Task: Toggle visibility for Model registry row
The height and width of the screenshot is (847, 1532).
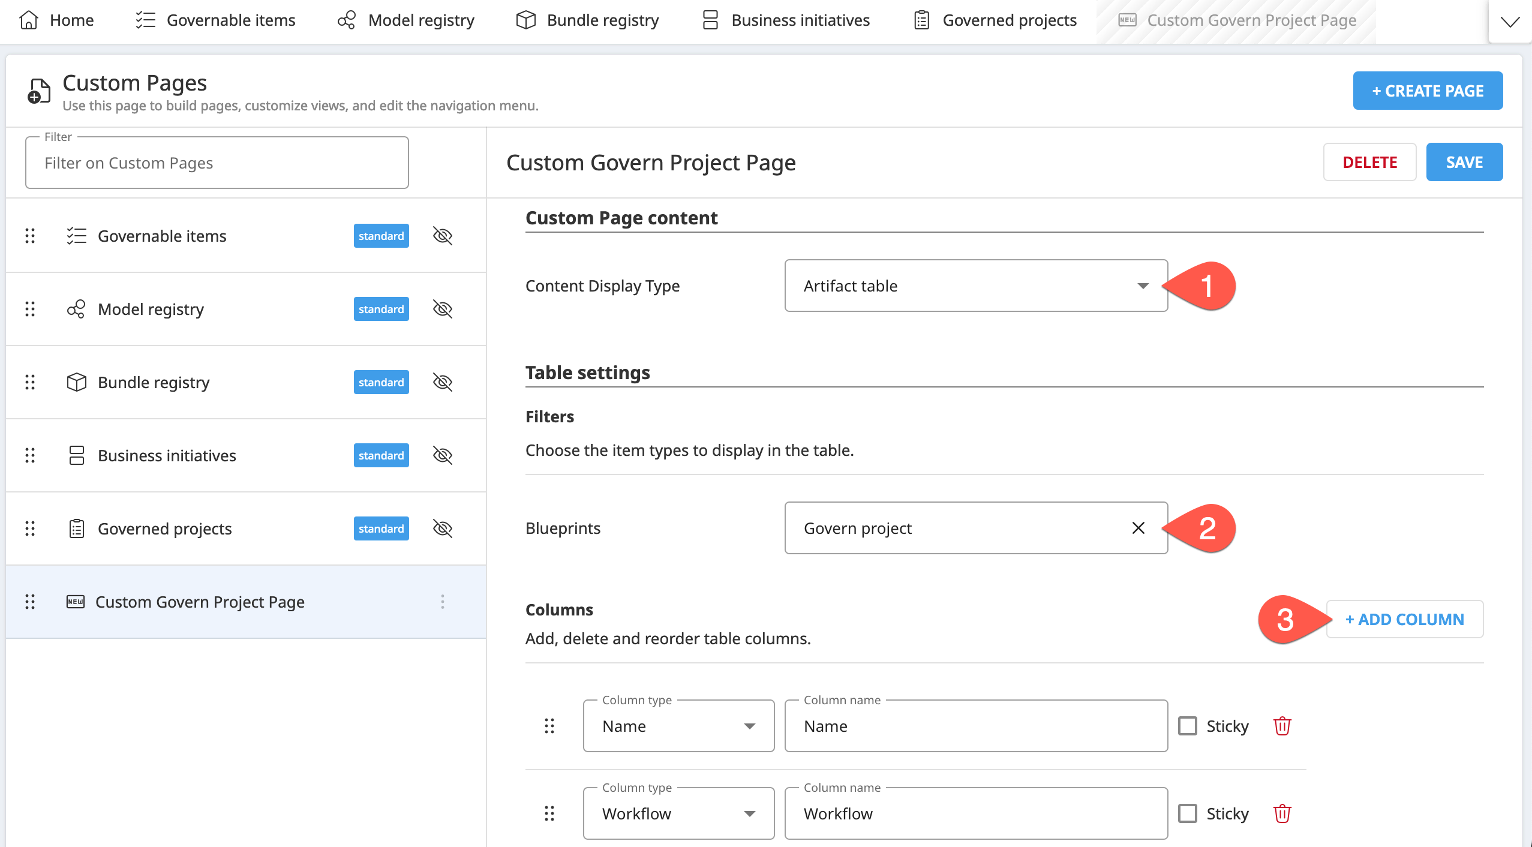Action: tap(444, 309)
